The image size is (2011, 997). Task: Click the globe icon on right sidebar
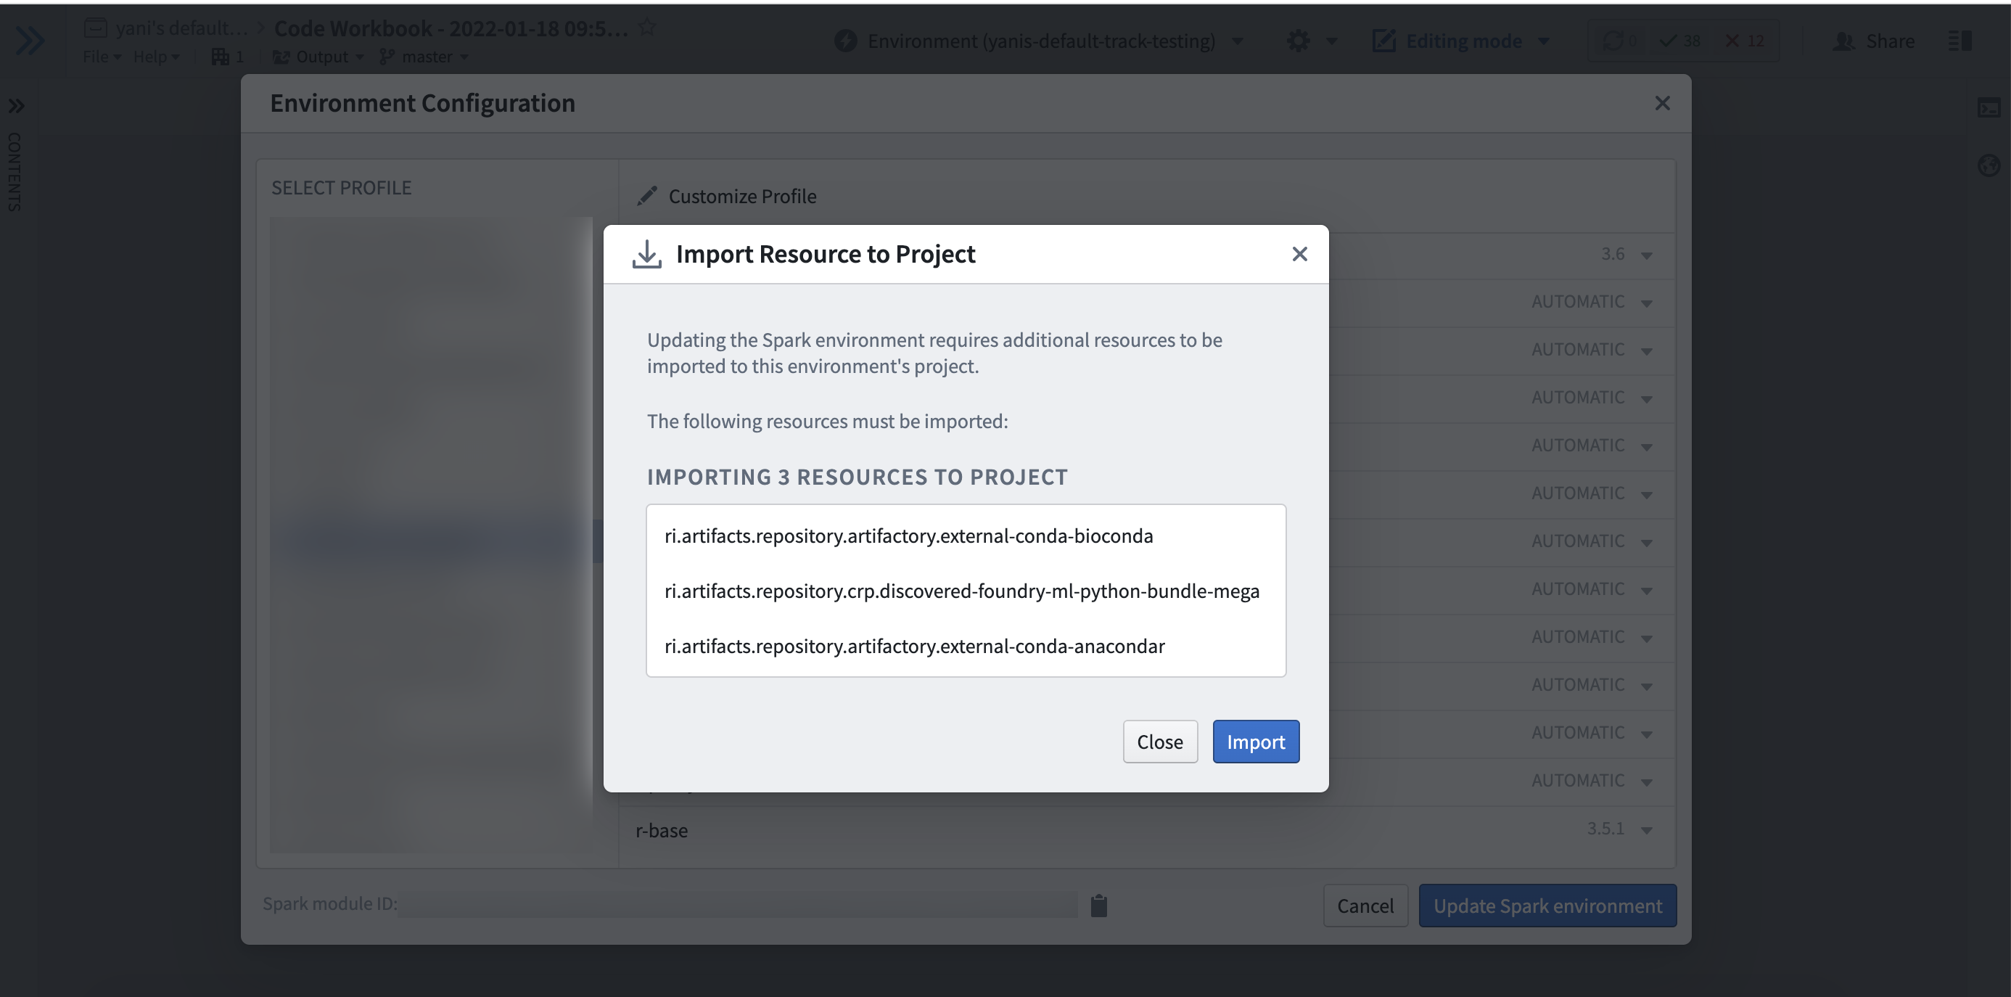pyautogui.click(x=1989, y=165)
